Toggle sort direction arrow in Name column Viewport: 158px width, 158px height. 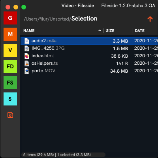point(100,31)
